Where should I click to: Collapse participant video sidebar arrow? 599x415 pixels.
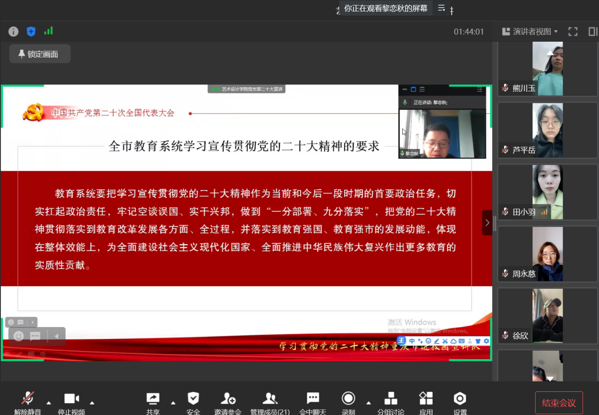(x=487, y=222)
